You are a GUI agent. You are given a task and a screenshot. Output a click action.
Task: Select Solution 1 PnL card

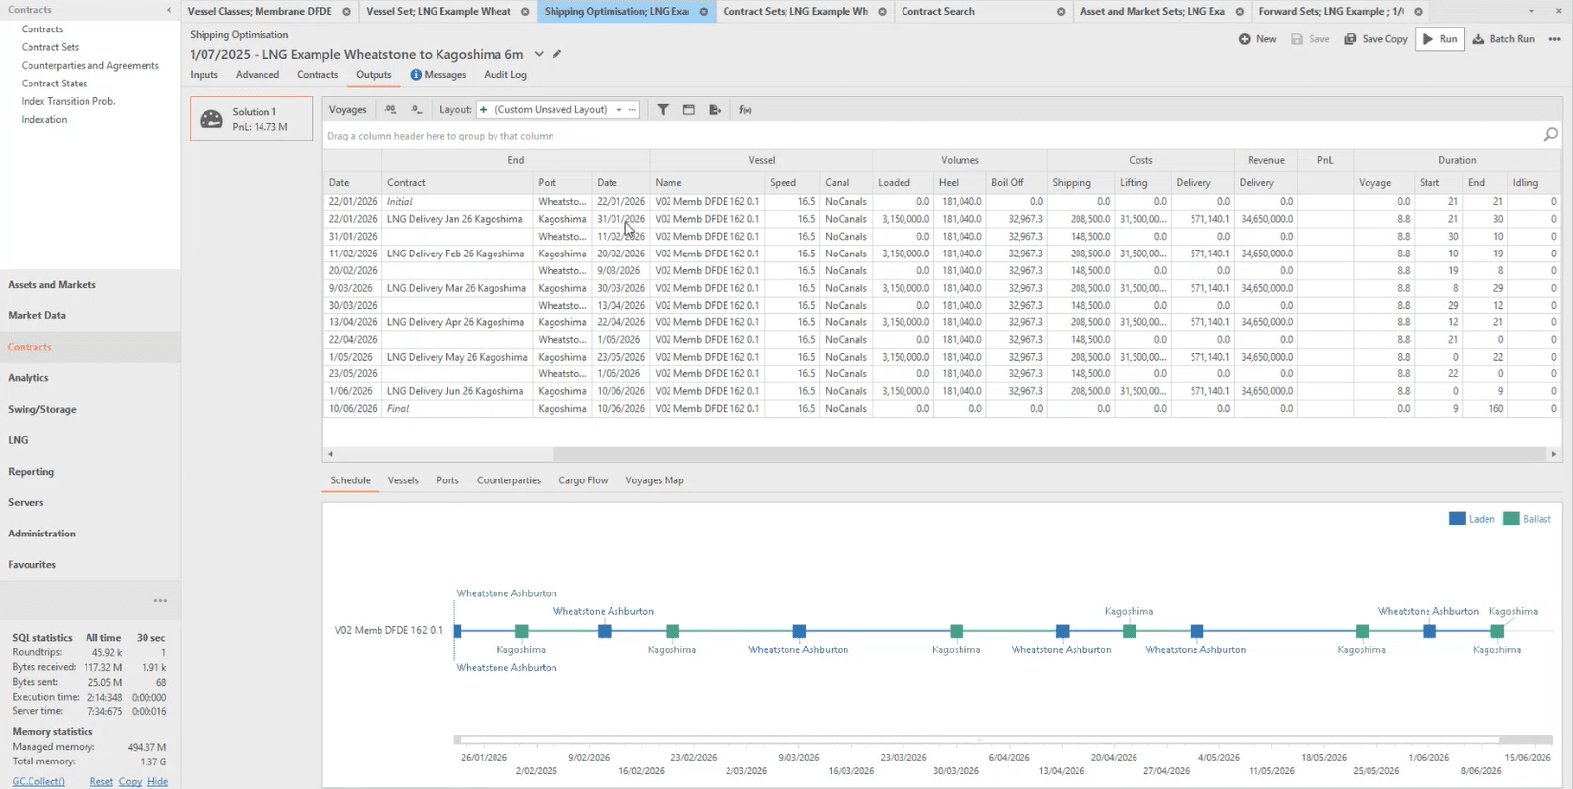tap(251, 119)
